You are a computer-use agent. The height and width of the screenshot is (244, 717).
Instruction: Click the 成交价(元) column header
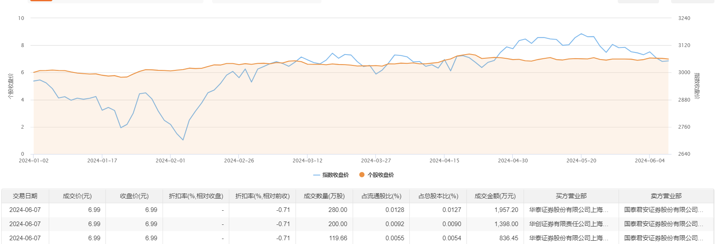click(x=77, y=196)
